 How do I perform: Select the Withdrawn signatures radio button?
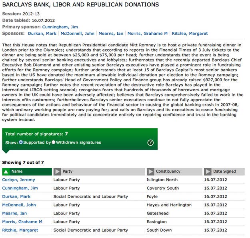(x=54, y=142)
